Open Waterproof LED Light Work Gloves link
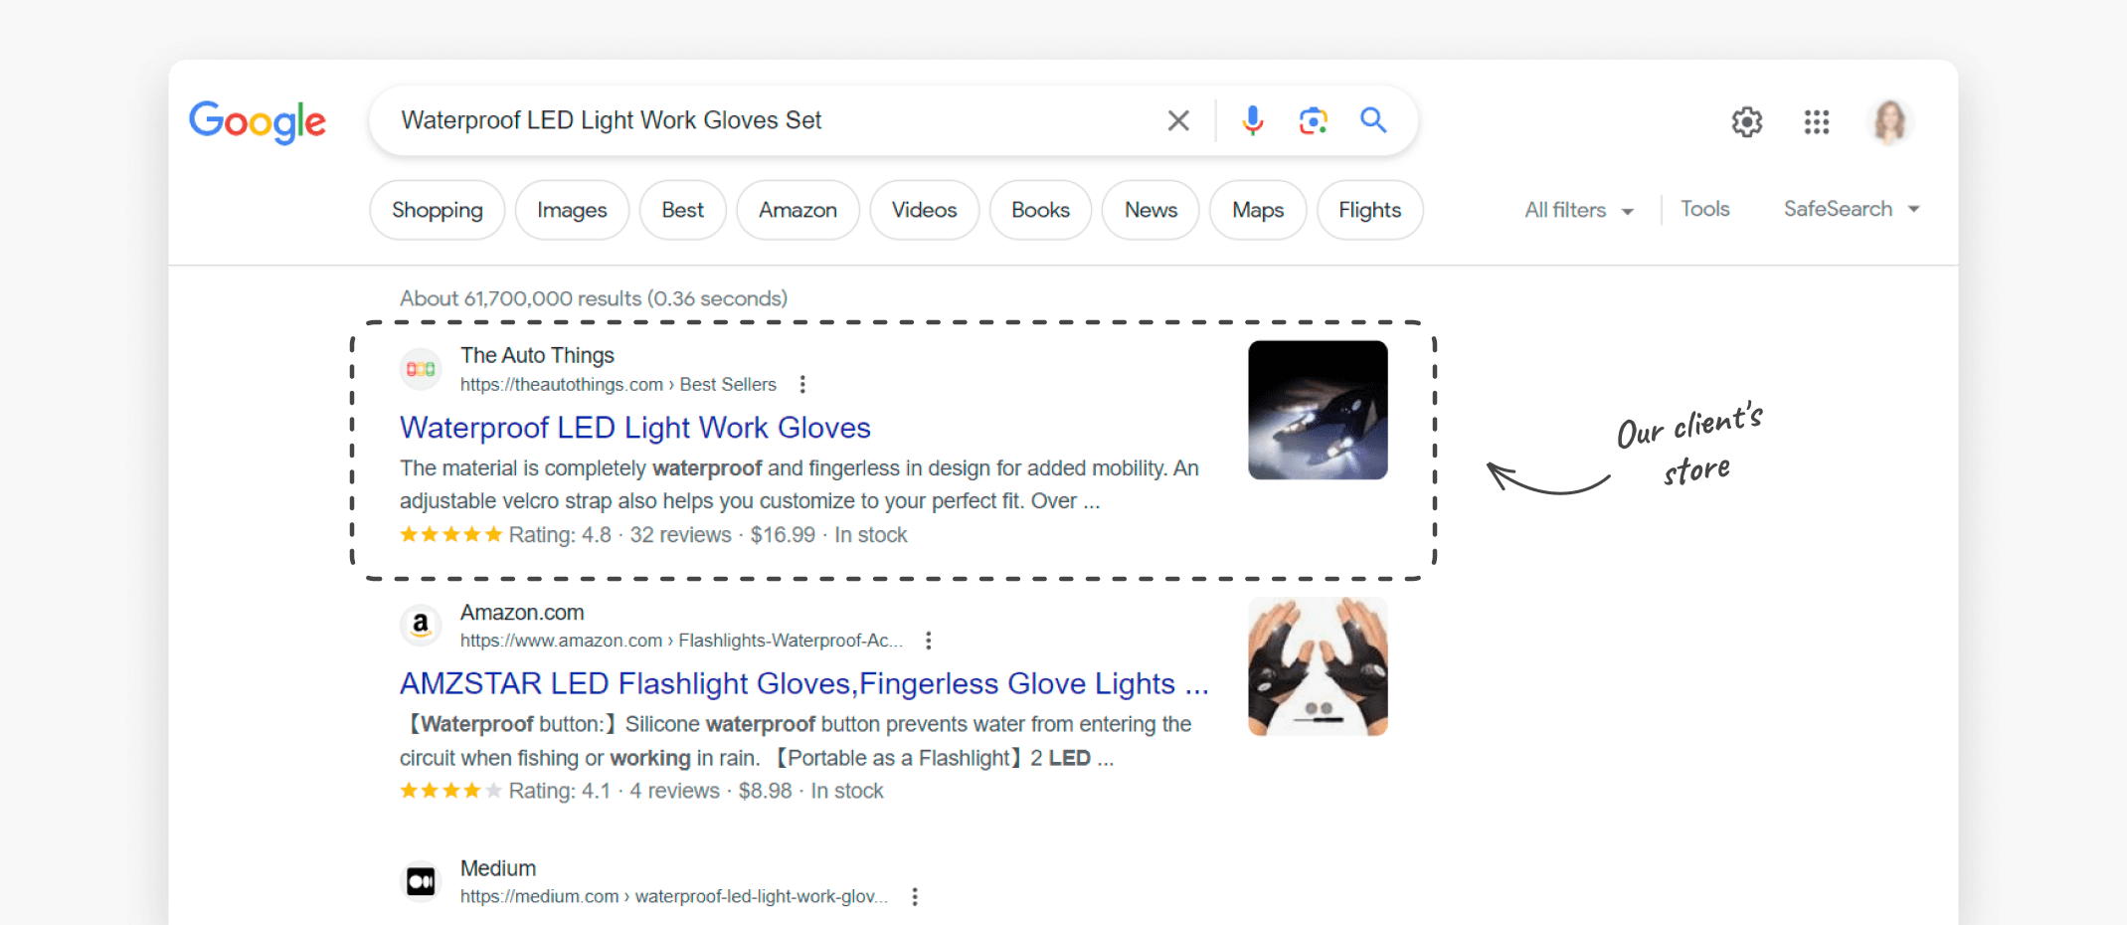The width and height of the screenshot is (2127, 925). (x=634, y=428)
